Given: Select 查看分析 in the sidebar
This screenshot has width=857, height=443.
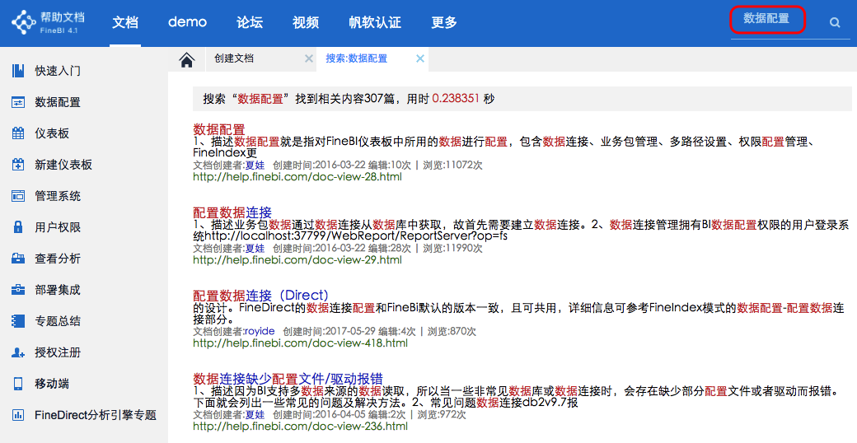Looking at the screenshot, I should point(58,259).
